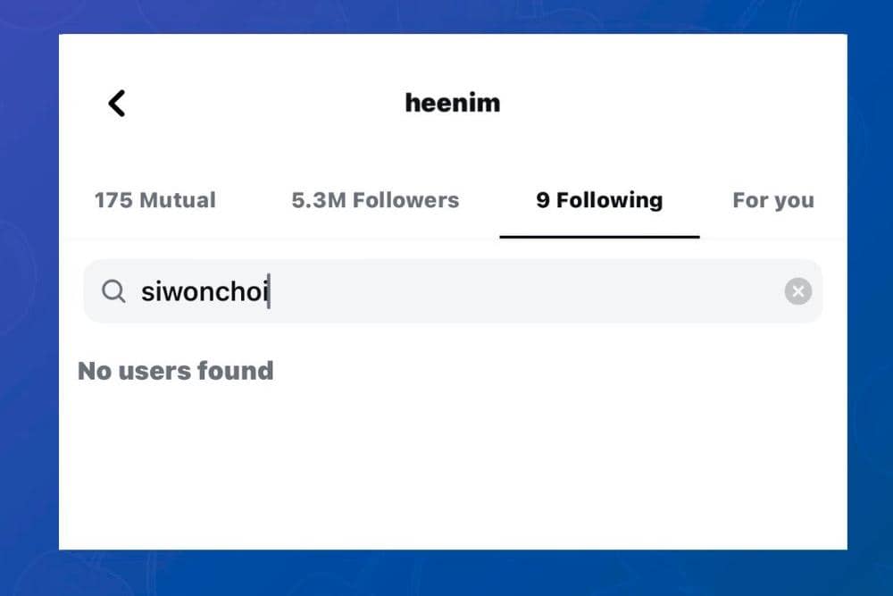Viewport: 893px width, 596px height.
Task: Clear the search text with the X icon
Action: point(797,291)
